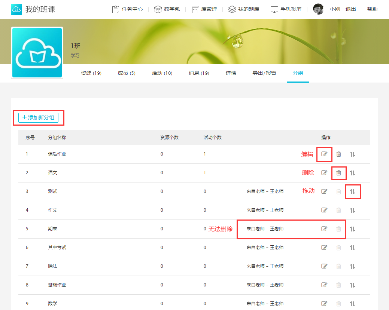Select the 测试 group name
This screenshot has height=310, width=389.
(52, 191)
